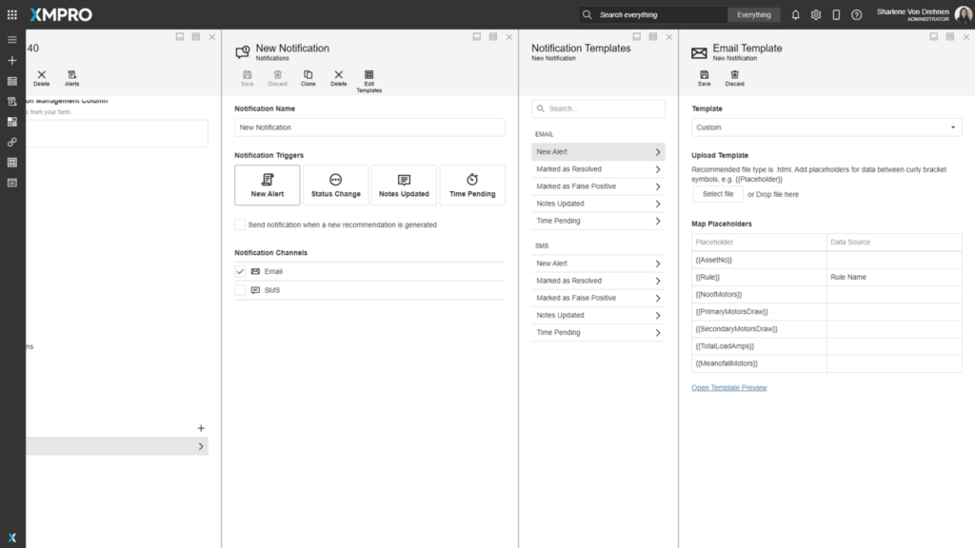975x548 pixels.
Task: Uncheck the Email notification channel
Action: click(241, 271)
